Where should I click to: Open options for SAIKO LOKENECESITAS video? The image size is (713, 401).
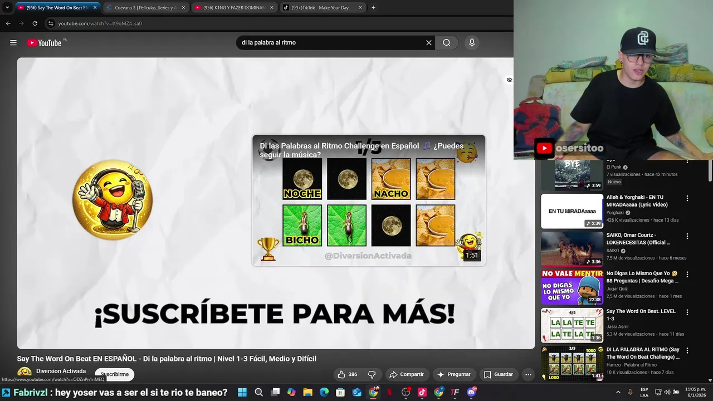[687, 236]
